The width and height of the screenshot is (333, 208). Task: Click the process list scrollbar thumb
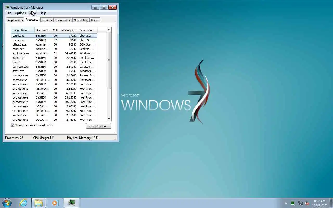point(109,60)
